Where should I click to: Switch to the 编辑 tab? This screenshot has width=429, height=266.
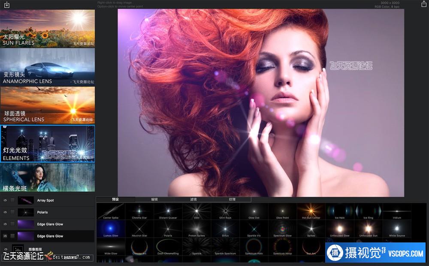[x=154, y=199]
